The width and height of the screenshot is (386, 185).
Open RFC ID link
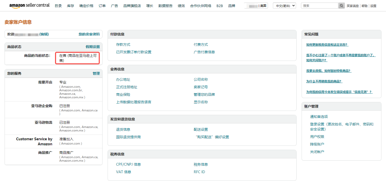pos(199,172)
